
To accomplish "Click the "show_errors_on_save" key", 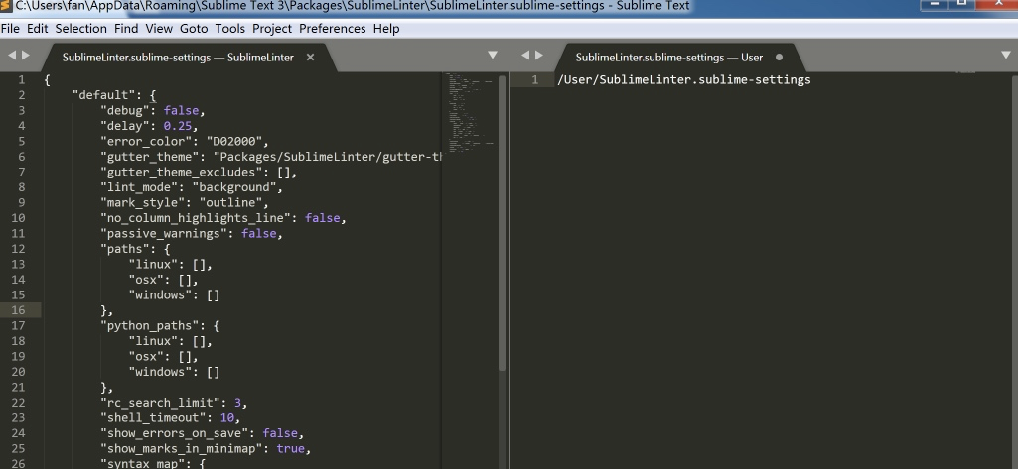I will tap(175, 433).
